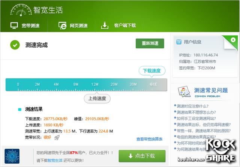This screenshot has height=167, width=240.
Task: Click the 智宽生活 title text
Action: 48,10
